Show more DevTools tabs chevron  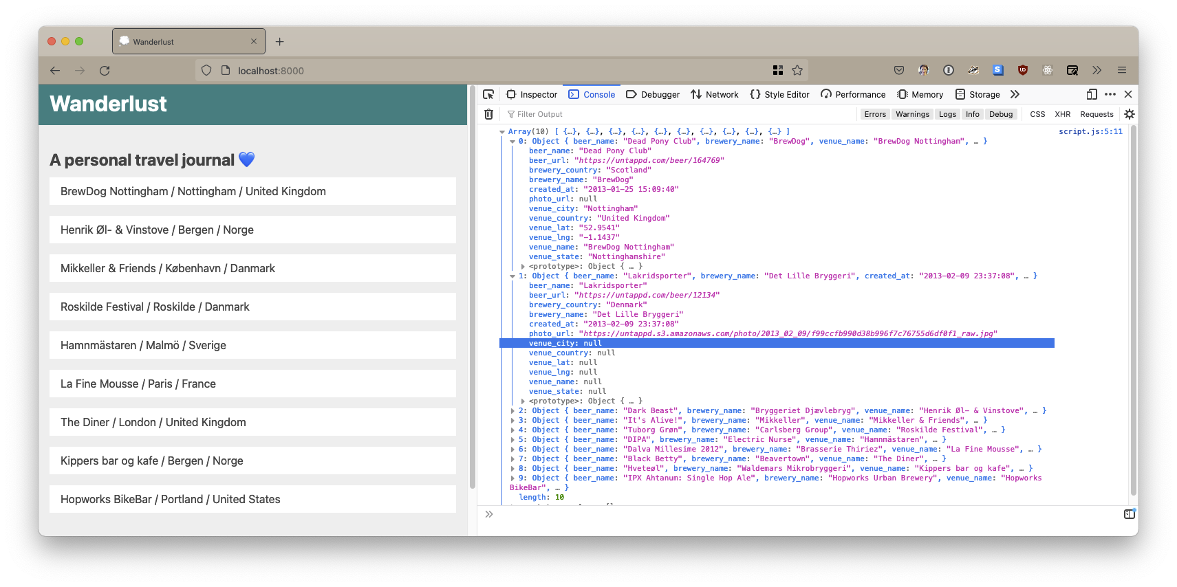pyautogui.click(x=1015, y=94)
